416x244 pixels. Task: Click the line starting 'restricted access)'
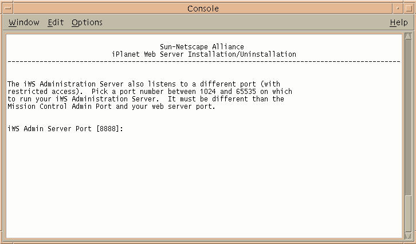pos(150,92)
